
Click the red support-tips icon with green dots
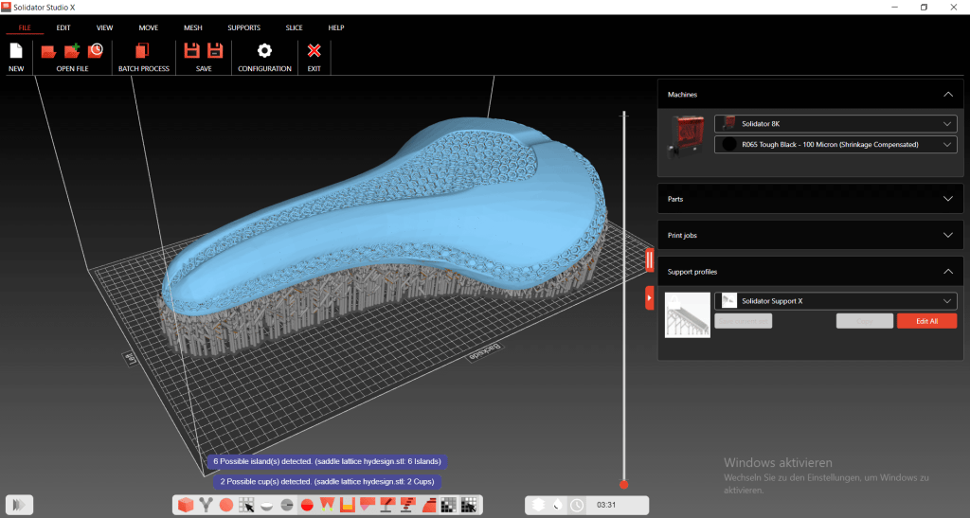coord(327,505)
